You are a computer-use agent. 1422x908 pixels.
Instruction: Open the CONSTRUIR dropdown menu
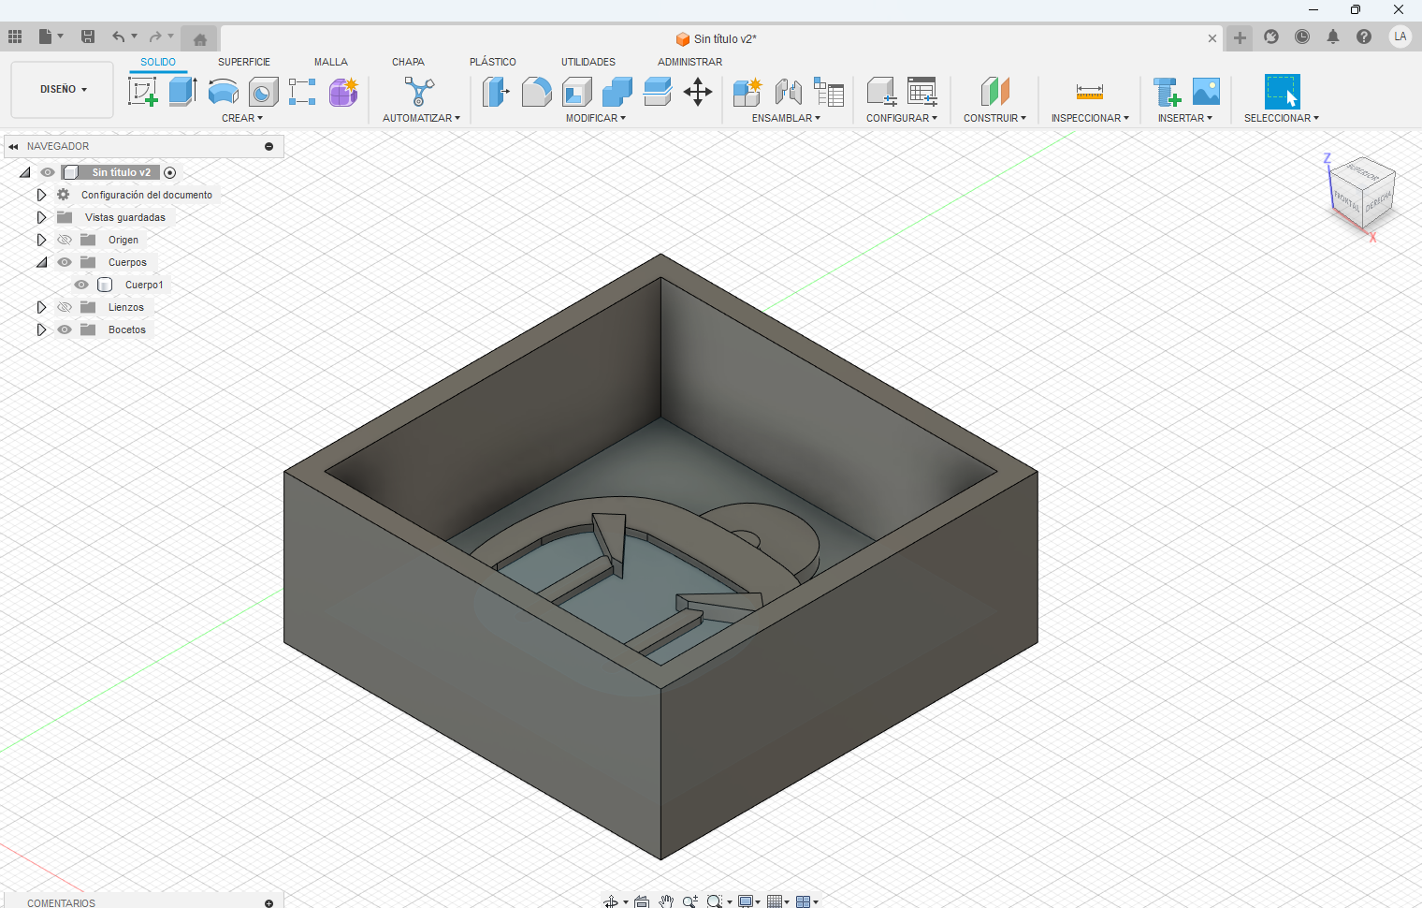pos(994,118)
